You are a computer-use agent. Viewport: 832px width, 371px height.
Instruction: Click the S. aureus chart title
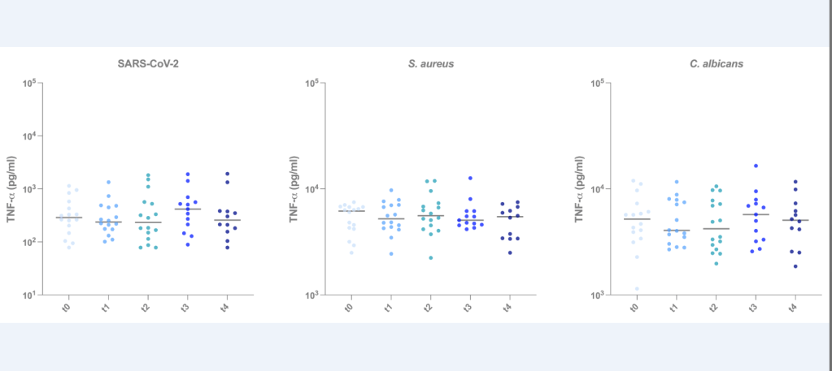coord(431,64)
